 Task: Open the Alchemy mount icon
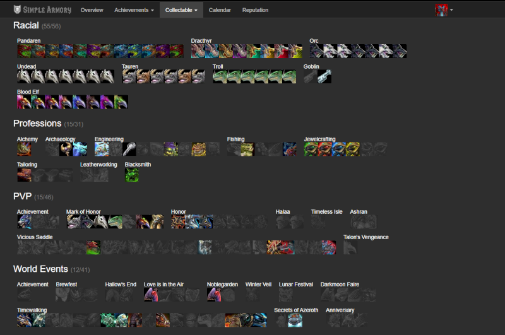pos(24,149)
